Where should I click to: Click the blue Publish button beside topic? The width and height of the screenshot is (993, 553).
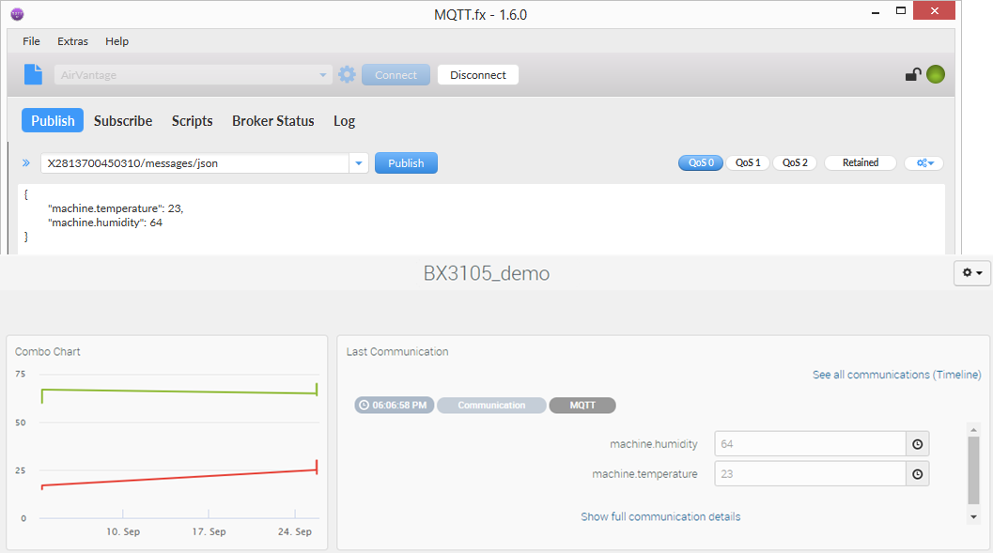coord(406,162)
